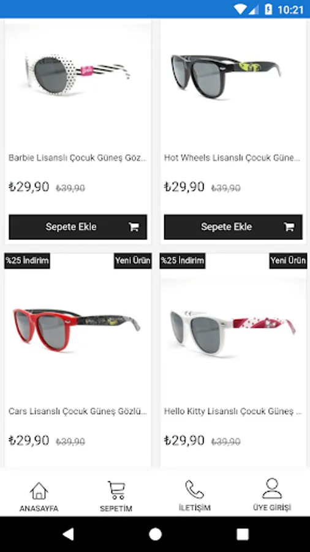This screenshot has width=310, height=552.
Task: Tap the Android home circle icon
Action: pyautogui.click(x=155, y=534)
